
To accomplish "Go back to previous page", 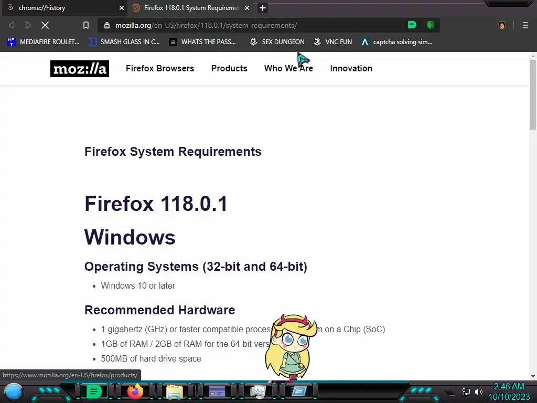I will click(12, 25).
